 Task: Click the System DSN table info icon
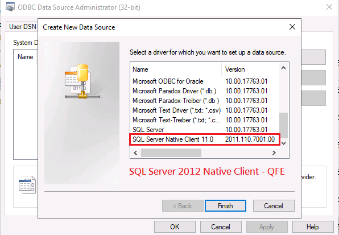click(27, 184)
